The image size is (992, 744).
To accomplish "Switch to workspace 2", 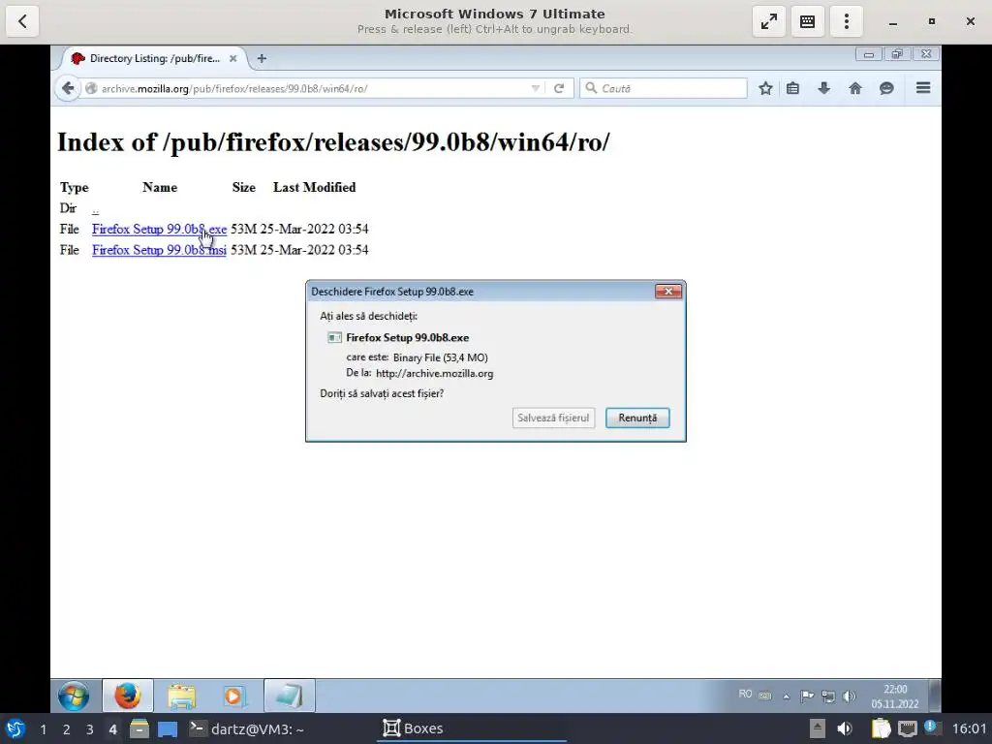I will point(67,729).
